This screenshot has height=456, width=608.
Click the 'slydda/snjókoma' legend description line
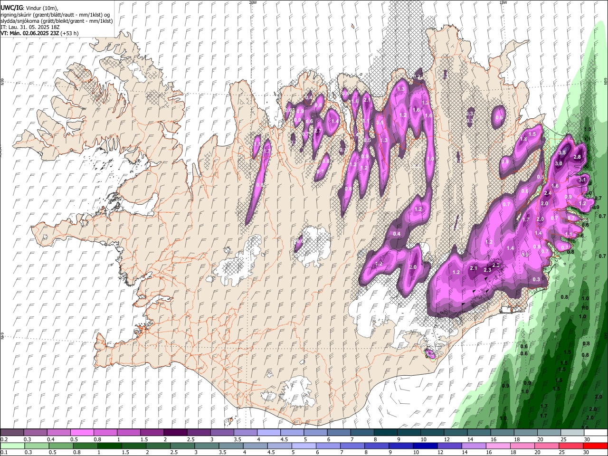57,21
